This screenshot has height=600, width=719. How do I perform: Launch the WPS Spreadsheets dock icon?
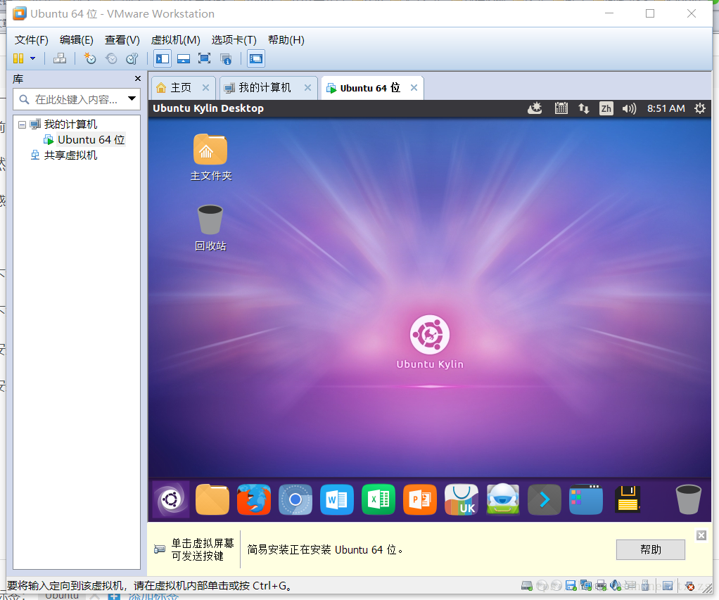click(x=378, y=499)
